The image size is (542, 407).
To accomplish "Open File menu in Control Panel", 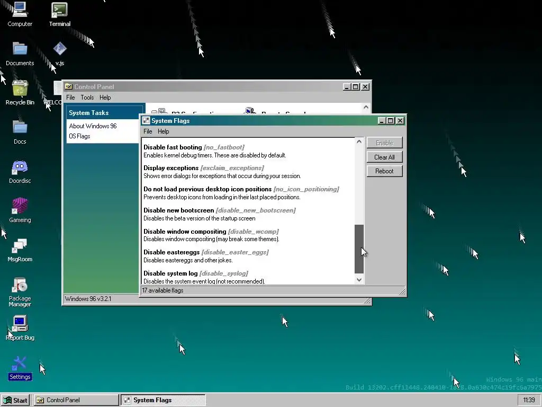I will [x=70, y=98].
